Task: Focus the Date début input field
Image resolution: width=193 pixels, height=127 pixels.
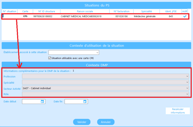Action: coord(31,101)
